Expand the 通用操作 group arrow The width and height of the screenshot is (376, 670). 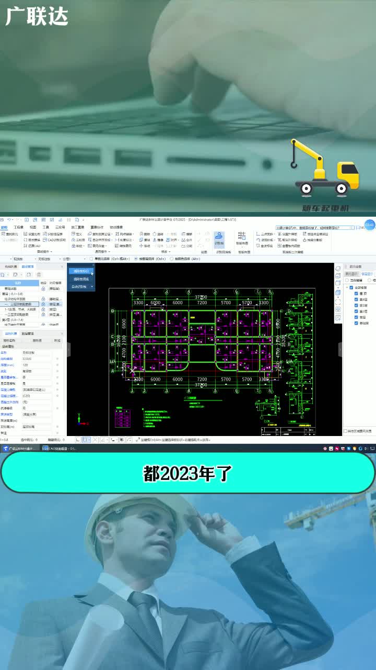[108, 252]
